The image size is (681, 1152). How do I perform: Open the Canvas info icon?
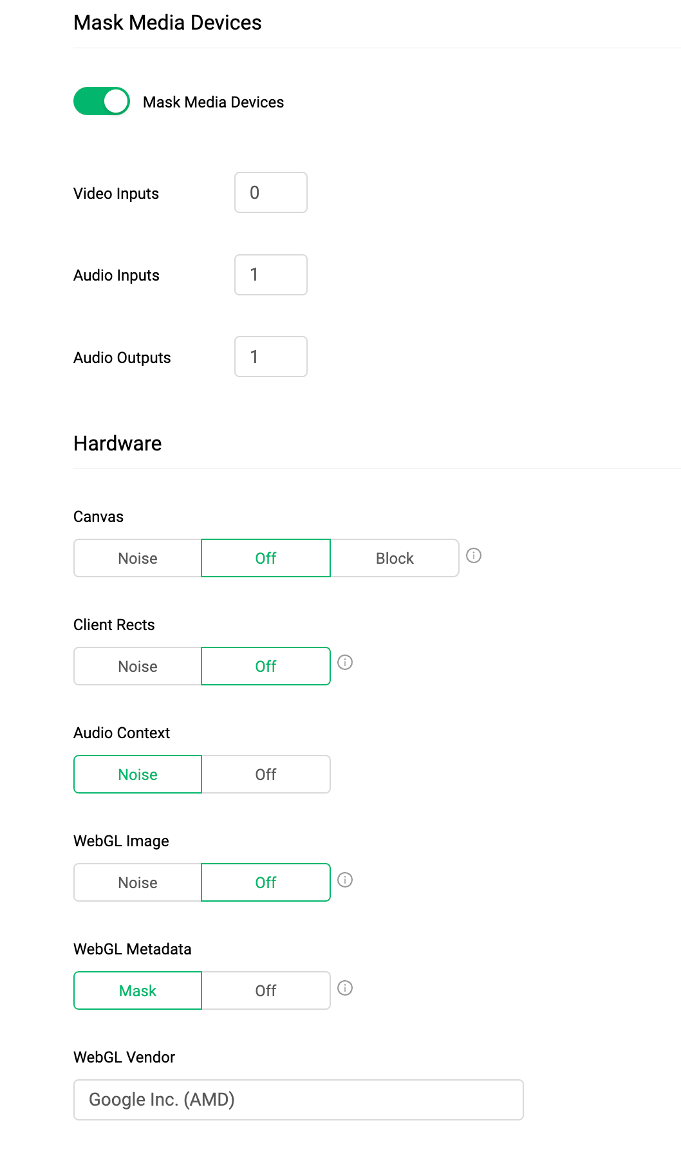[x=474, y=555]
